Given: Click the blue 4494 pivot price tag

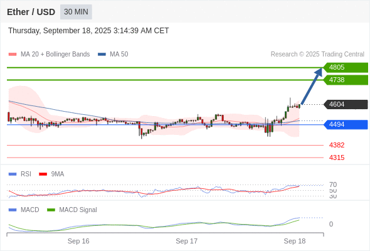Looking at the screenshot, I should pyautogui.click(x=346, y=125).
